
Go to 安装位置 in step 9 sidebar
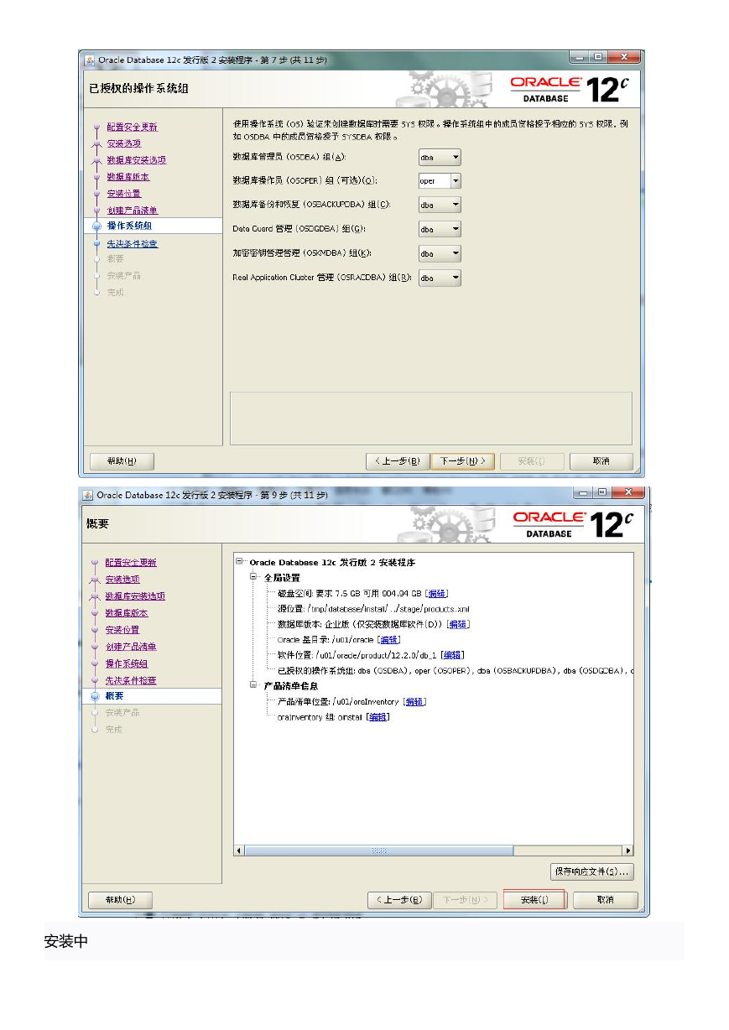coord(122,630)
